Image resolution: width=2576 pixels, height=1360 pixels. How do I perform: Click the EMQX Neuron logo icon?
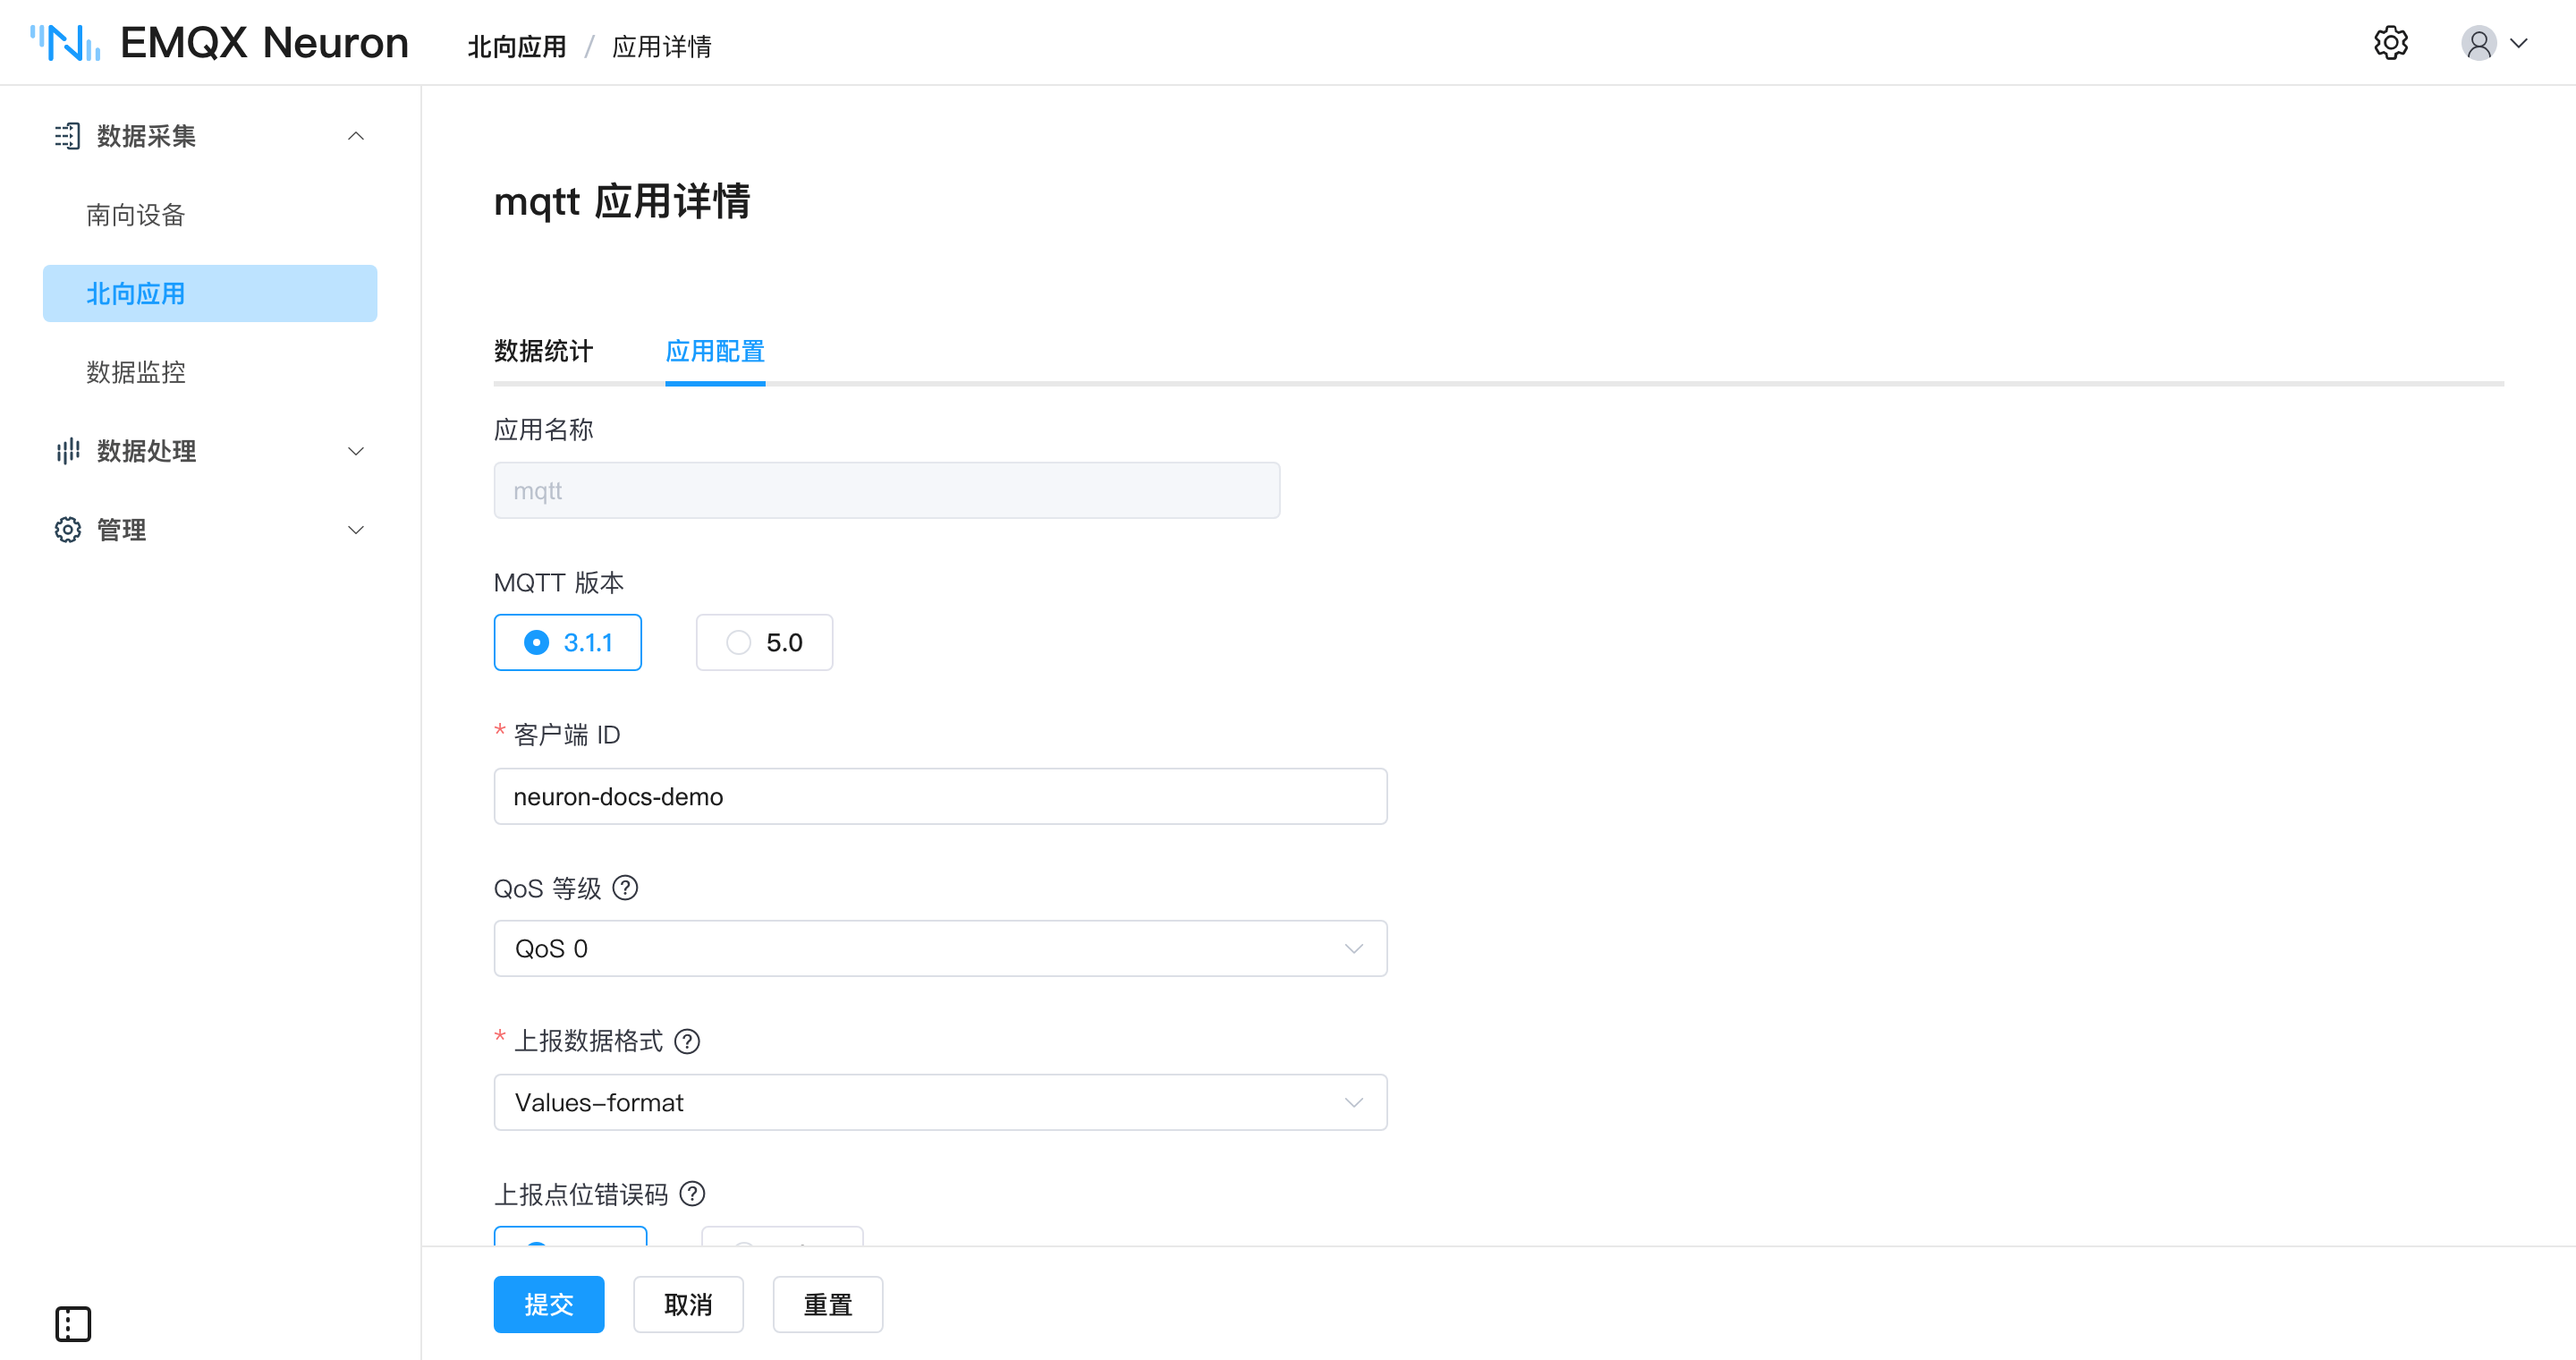click(x=65, y=43)
